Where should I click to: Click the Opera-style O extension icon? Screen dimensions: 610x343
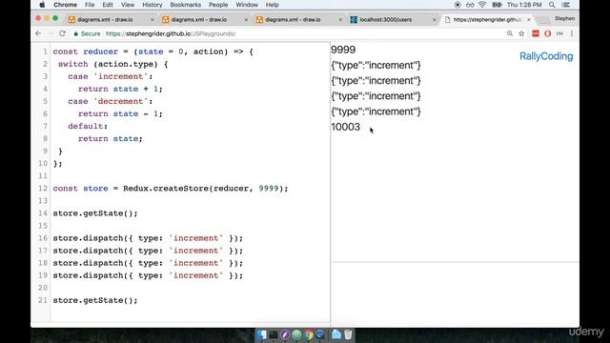coord(547,33)
